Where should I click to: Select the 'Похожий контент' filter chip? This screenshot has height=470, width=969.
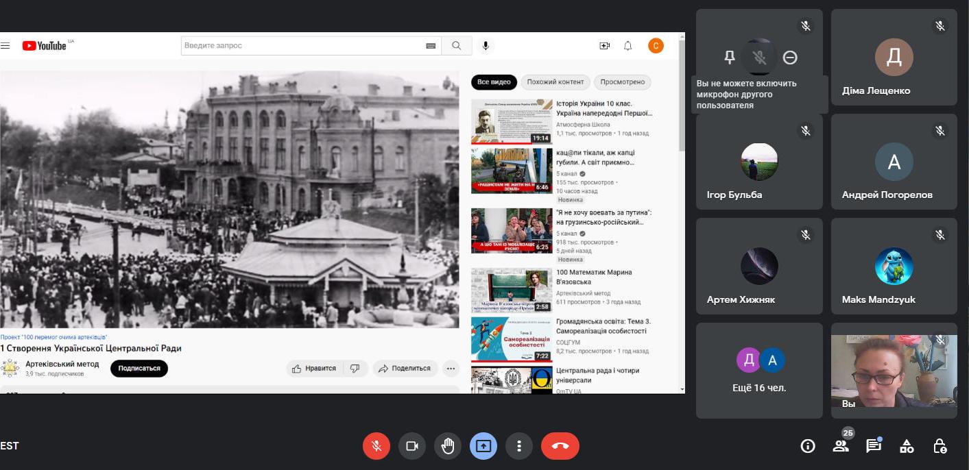pyautogui.click(x=555, y=82)
